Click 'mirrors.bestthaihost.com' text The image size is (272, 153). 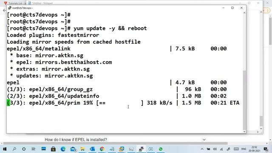pyautogui.click(x=74, y=62)
